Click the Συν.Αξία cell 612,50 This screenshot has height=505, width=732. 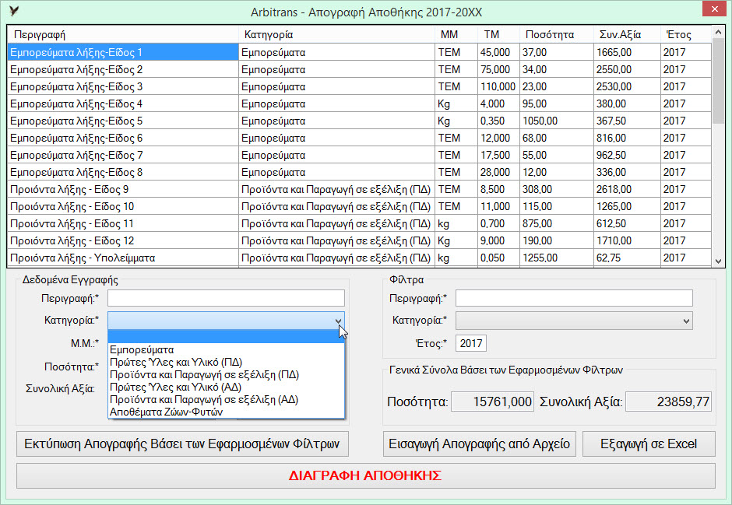point(627,224)
